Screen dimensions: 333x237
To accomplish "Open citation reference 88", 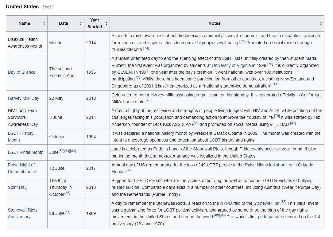I will 283,202.
